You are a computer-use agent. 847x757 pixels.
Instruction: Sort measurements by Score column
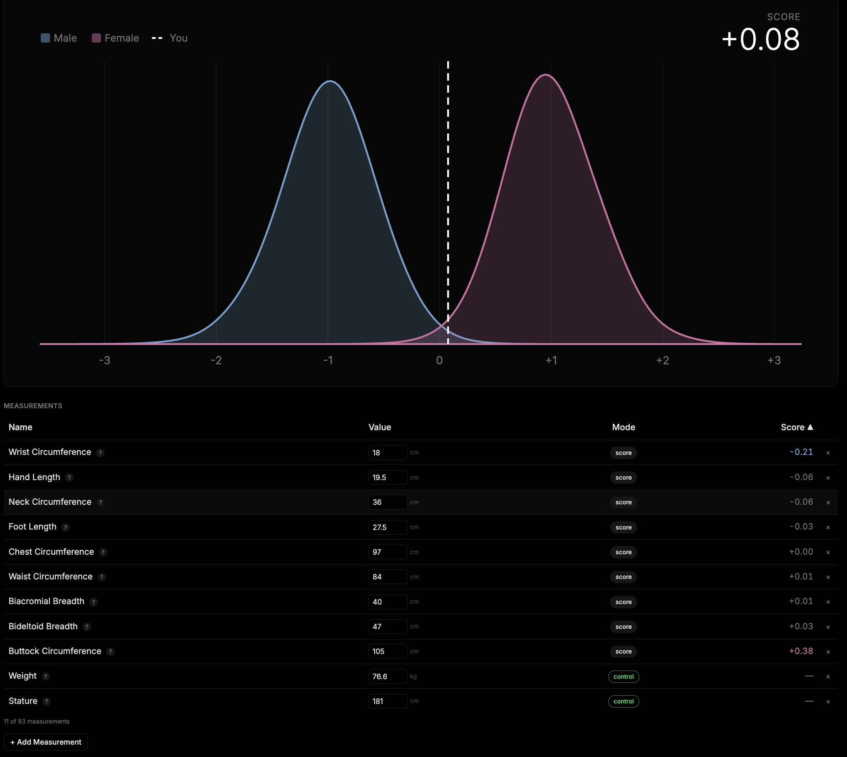pyautogui.click(x=797, y=427)
